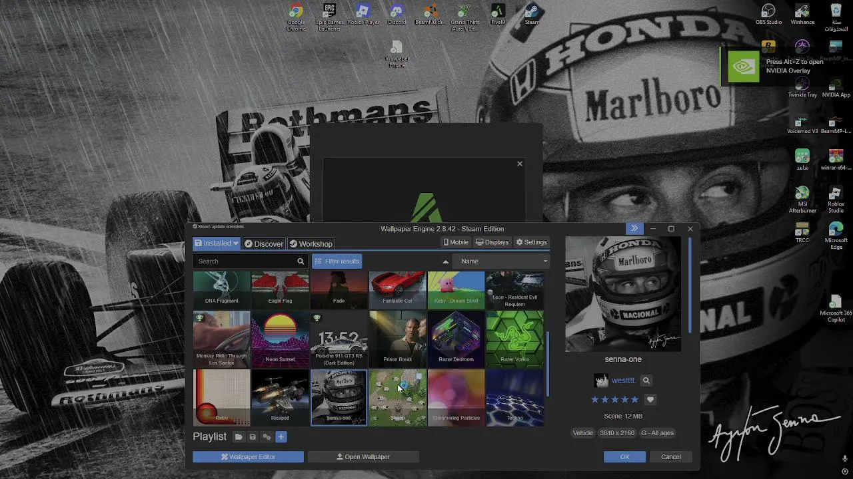The image size is (853, 479).
Task: Open the Twinkle Tray shortcut
Action: coord(802,88)
